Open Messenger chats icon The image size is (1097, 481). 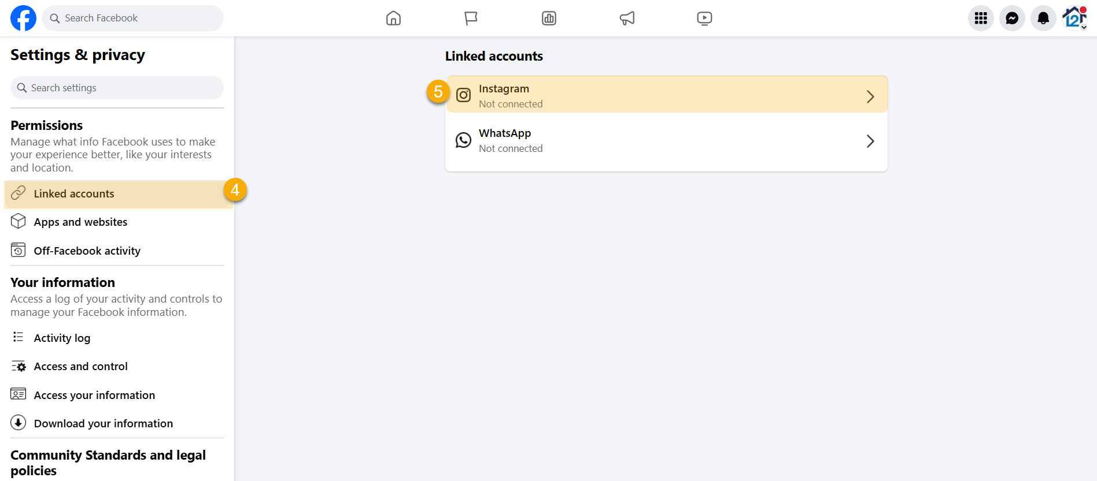(1012, 18)
